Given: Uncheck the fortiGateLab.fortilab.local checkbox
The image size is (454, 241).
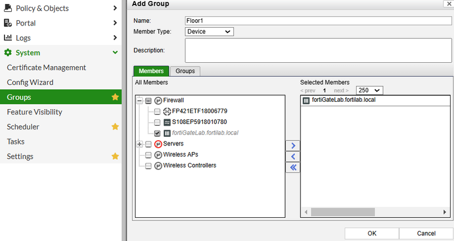Looking at the screenshot, I should pos(157,133).
